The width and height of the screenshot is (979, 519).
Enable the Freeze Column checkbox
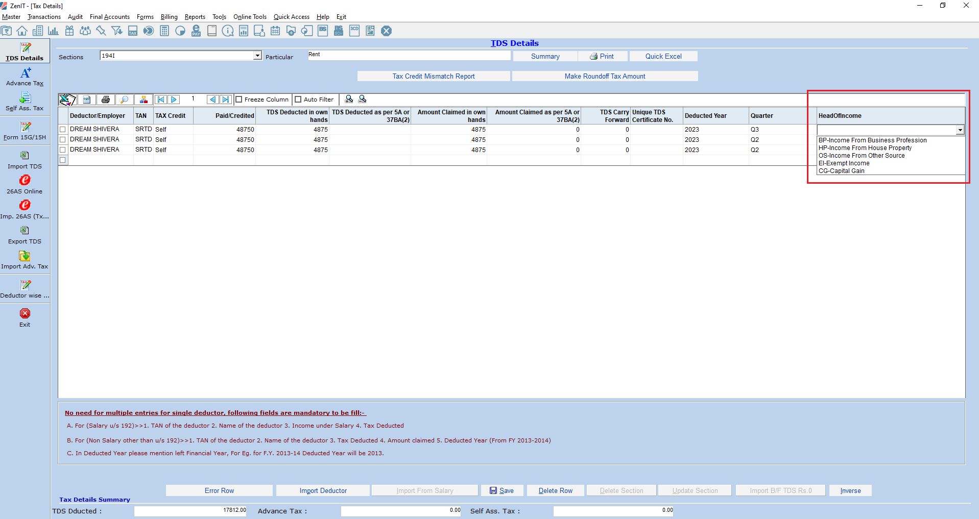(x=238, y=100)
